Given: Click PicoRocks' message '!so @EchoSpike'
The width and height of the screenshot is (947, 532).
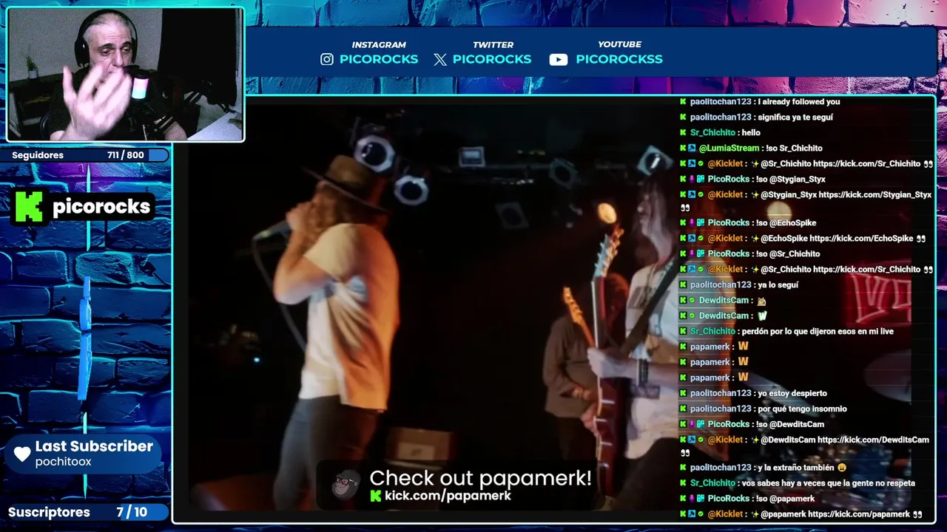Looking at the screenshot, I should tap(786, 223).
